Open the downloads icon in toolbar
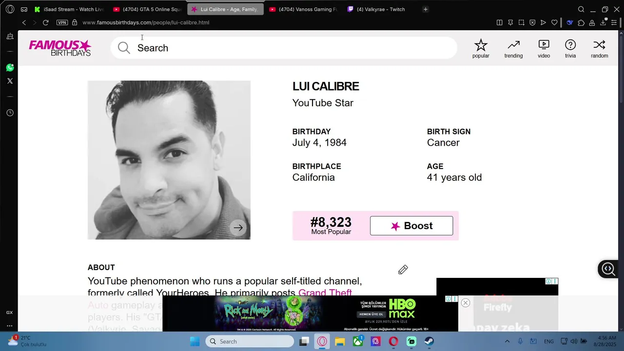This screenshot has height=351, width=624. click(x=603, y=22)
